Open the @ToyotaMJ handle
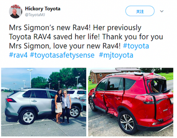Image resolution: width=177 pixels, height=138 pixels. [x=35, y=15]
